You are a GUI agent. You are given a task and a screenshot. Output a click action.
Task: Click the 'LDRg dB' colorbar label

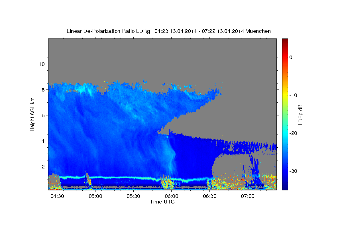point(300,114)
